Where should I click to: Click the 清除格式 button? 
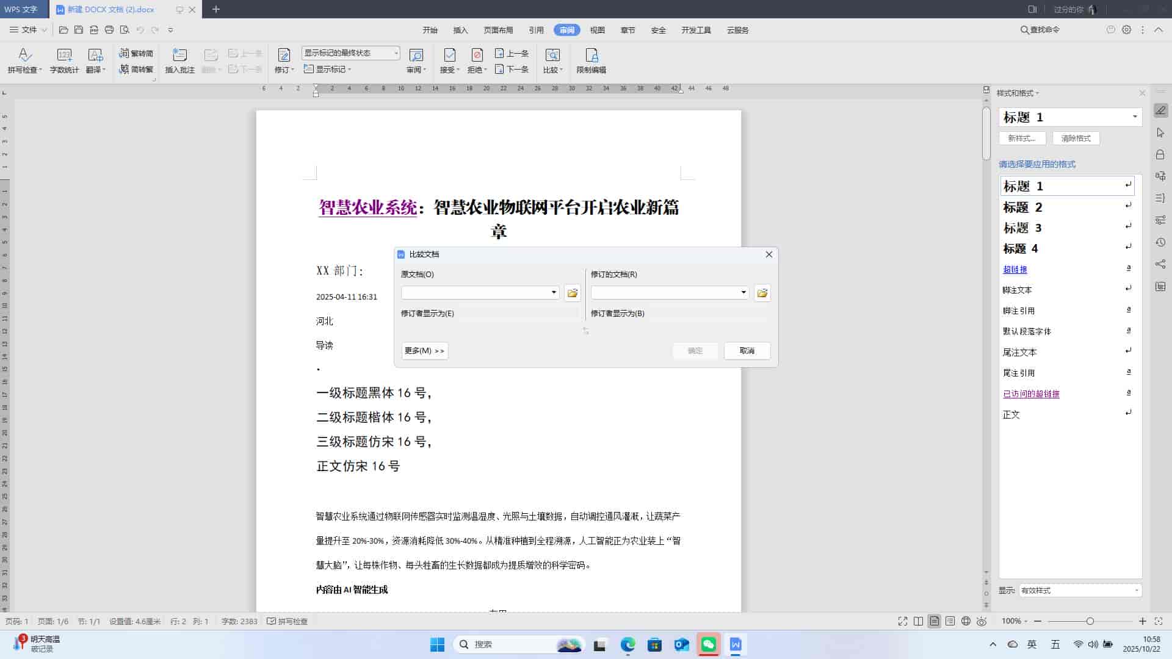tap(1076, 139)
